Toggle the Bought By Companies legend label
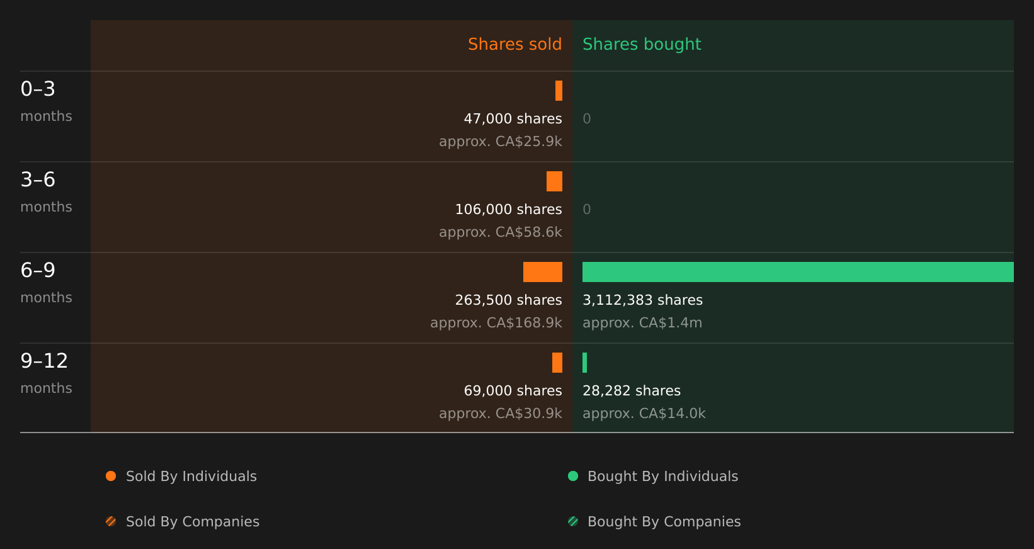The height and width of the screenshot is (549, 1034). tap(664, 522)
